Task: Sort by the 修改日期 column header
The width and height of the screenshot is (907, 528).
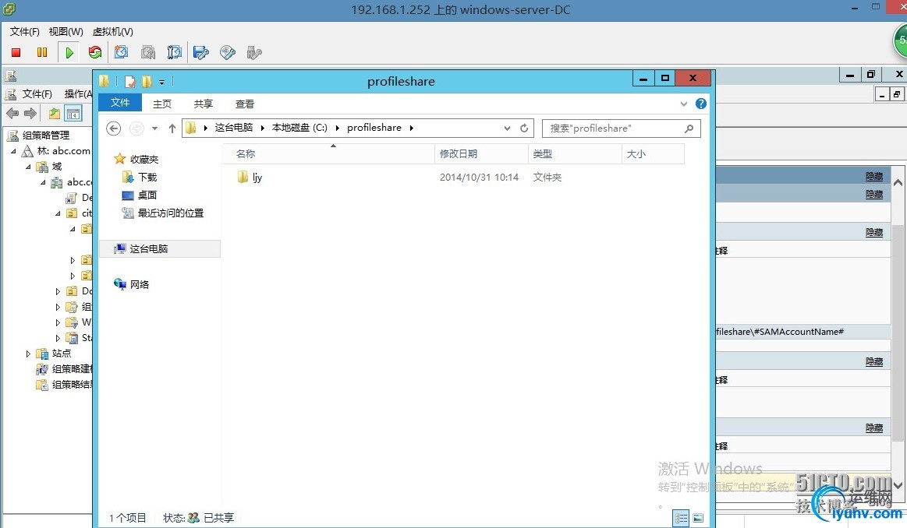Action: pos(481,153)
